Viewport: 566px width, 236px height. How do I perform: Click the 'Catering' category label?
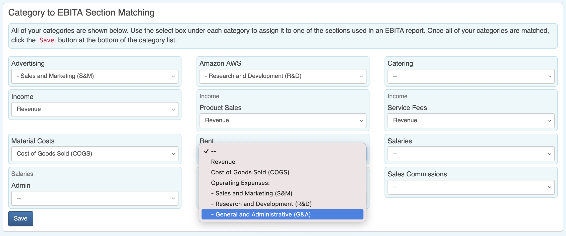tap(400, 63)
